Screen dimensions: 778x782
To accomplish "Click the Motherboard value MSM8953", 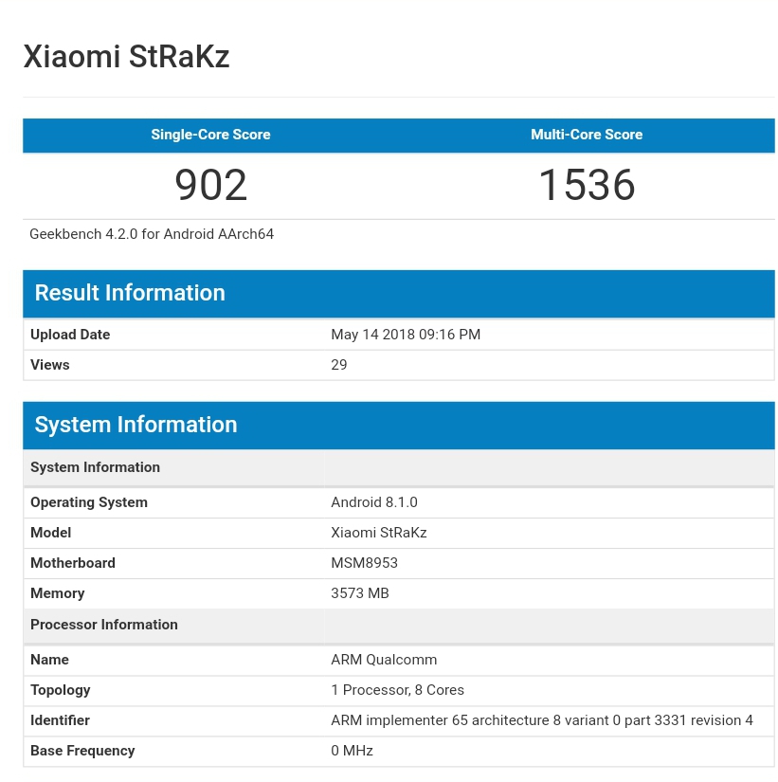I will tap(365, 563).
